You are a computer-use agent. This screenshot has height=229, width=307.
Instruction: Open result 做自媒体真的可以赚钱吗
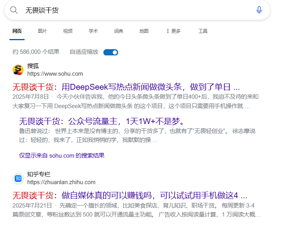[130, 195]
